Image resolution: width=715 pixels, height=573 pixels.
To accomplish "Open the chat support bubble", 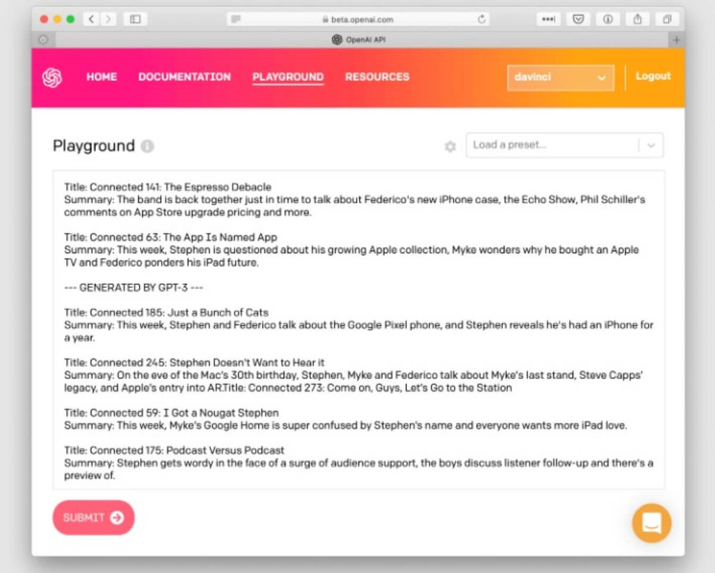I will pyautogui.click(x=652, y=523).
